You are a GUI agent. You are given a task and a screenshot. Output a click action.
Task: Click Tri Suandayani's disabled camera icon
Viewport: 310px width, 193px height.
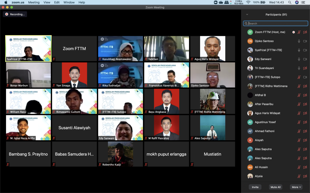(305, 68)
